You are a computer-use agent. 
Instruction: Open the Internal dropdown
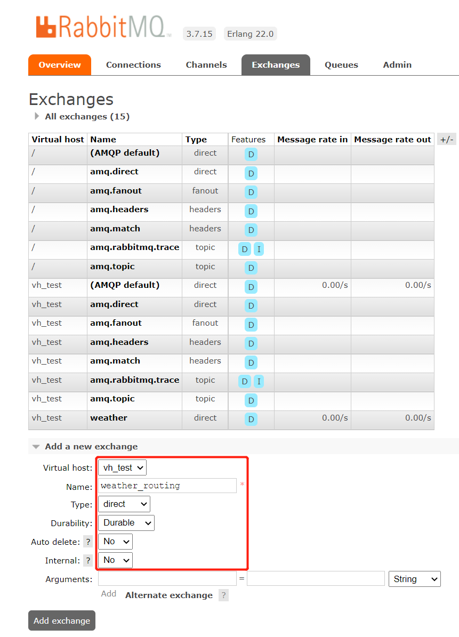point(115,560)
